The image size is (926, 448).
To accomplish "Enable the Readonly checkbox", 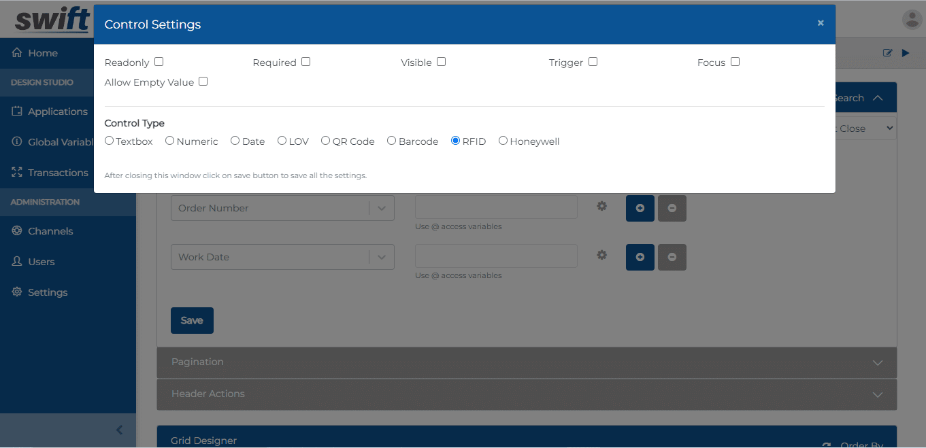I will click(x=159, y=62).
